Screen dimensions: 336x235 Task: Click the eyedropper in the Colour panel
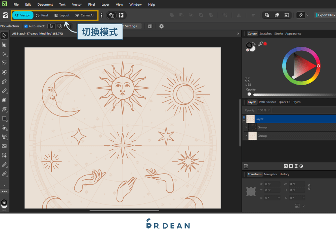coord(260,44)
